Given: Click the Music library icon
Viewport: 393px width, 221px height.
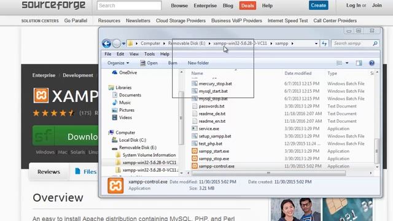Looking at the screenshot, I should click(x=115, y=103).
